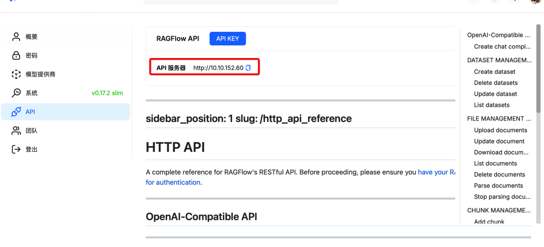Choose 登出 to log out
The width and height of the screenshot is (544, 247).
[x=65, y=149]
